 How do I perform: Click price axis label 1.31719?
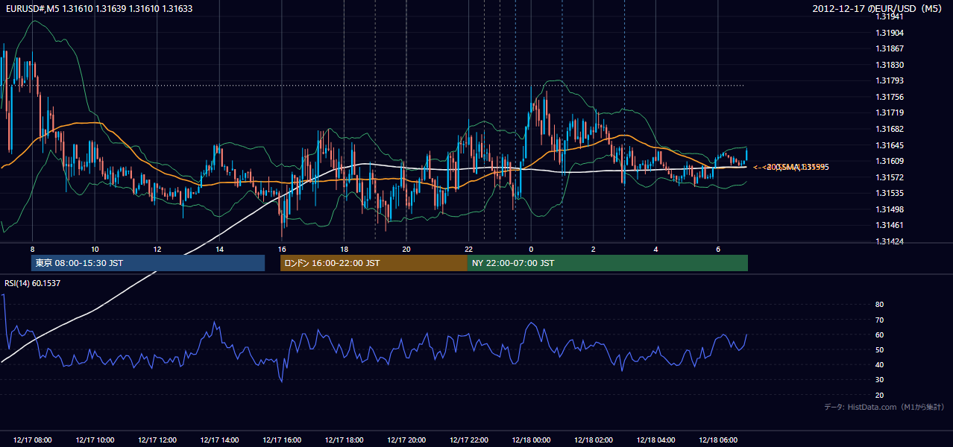coord(890,112)
